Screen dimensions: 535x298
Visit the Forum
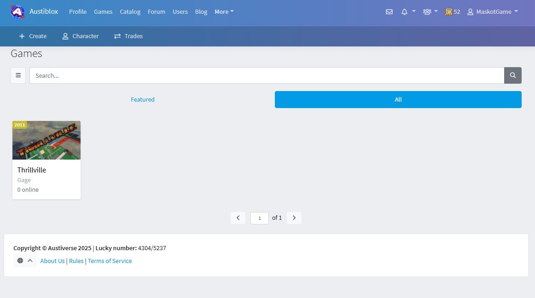coord(156,11)
